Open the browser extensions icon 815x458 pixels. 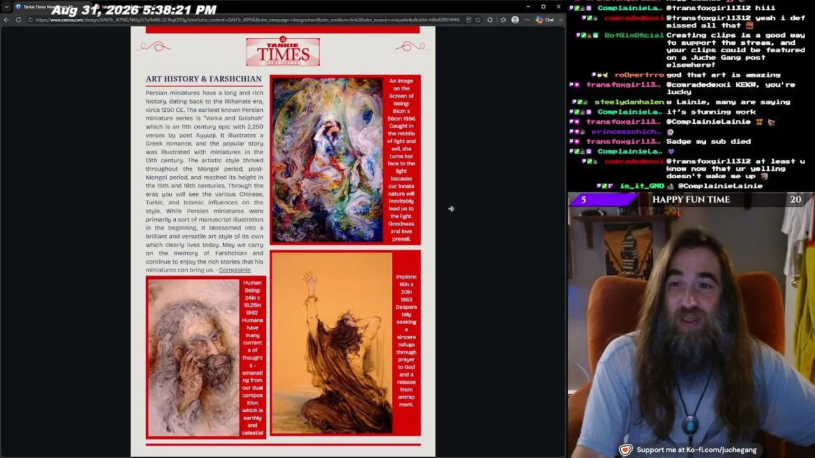click(x=490, y=20)
